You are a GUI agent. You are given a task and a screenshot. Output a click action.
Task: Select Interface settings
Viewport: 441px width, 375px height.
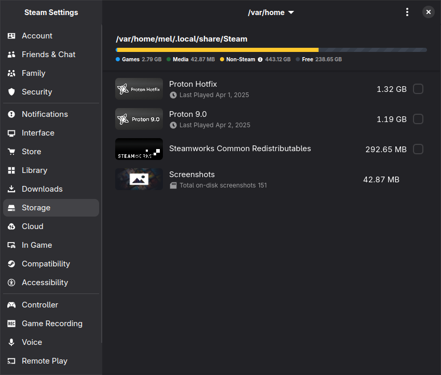click(x=51, y=133)
